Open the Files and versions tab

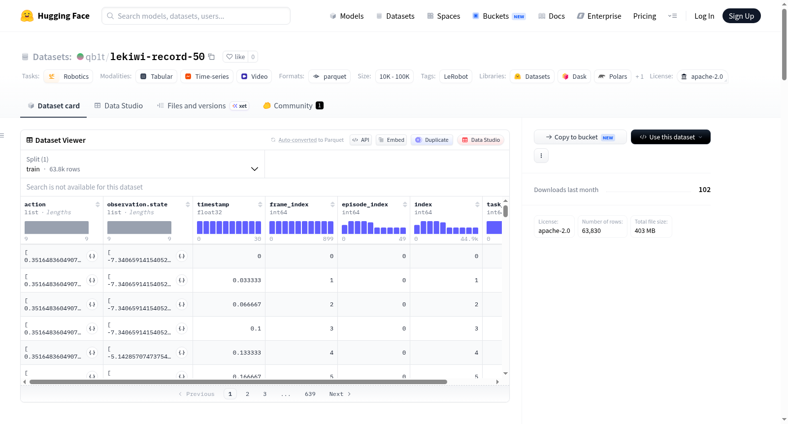click(202, 105)
